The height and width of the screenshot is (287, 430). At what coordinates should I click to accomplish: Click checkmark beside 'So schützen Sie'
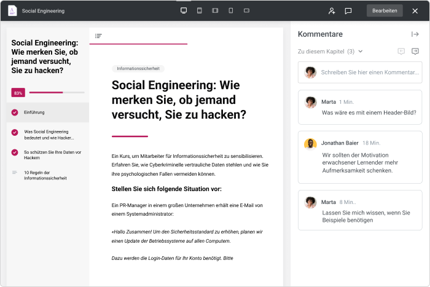15,152
